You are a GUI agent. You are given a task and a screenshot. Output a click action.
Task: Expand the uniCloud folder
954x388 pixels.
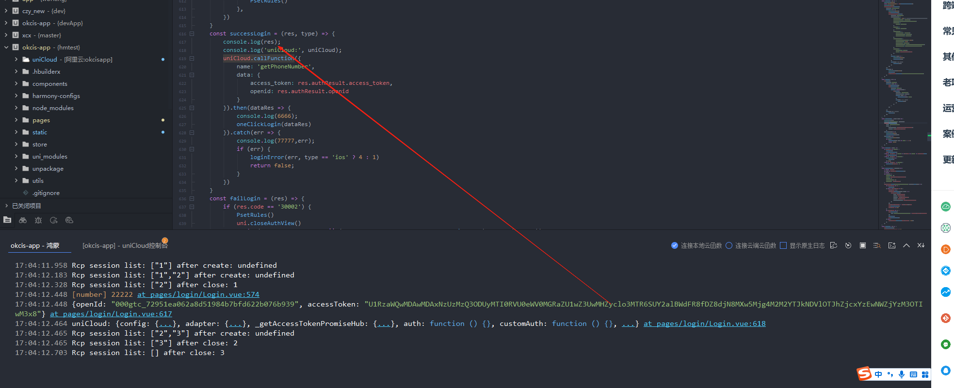[16, 59]
